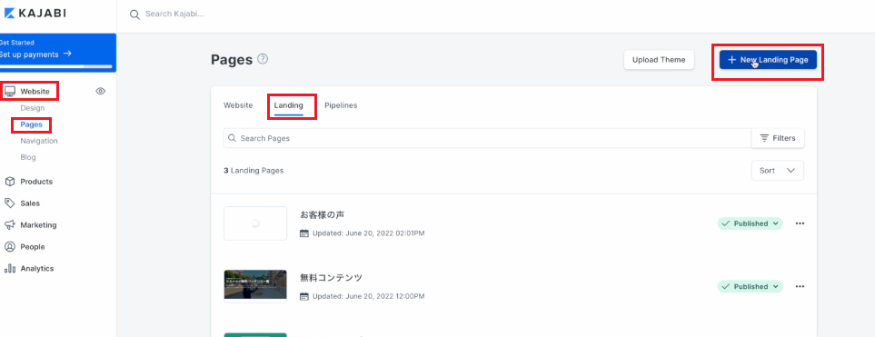Open Blog under Website
Screen dimensions: 875x337
tap(28, 157)
